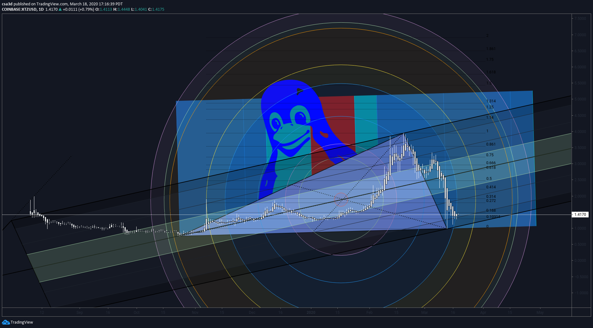The width and height of the screenshot is (593, 328).
Task: Select the Fibonacci 1.25 level label
Action: point(490,107)
